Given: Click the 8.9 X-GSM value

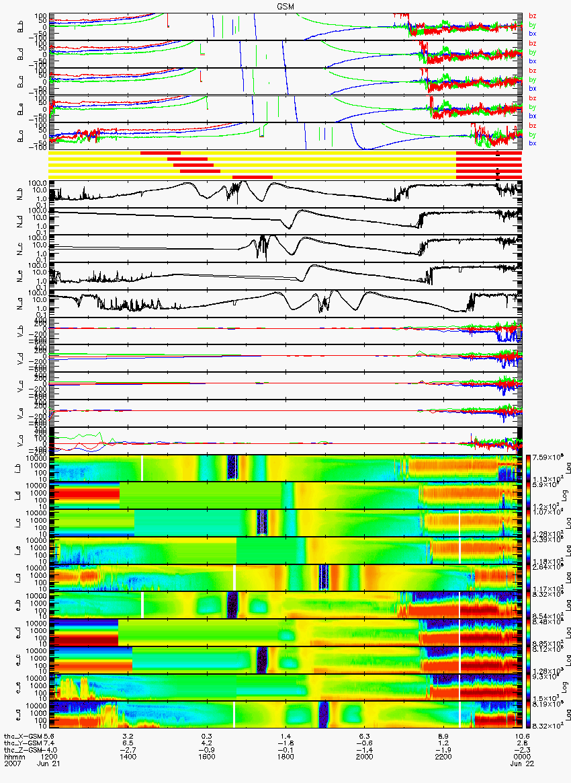Looking at the screenshot, I should pos(443,736).
